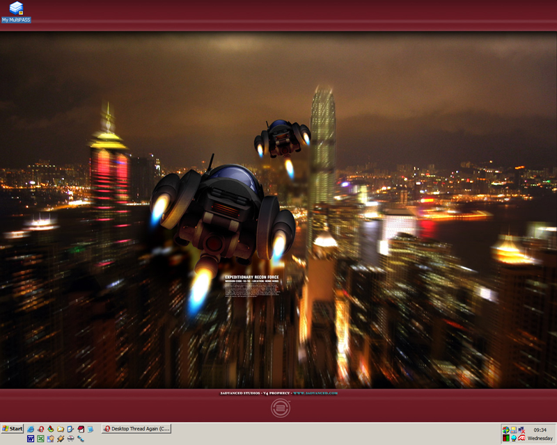The width and height of the screenshot is (557, 445).
Task: Click the plug icon in Quick Launch
Action: pos(61,439)
